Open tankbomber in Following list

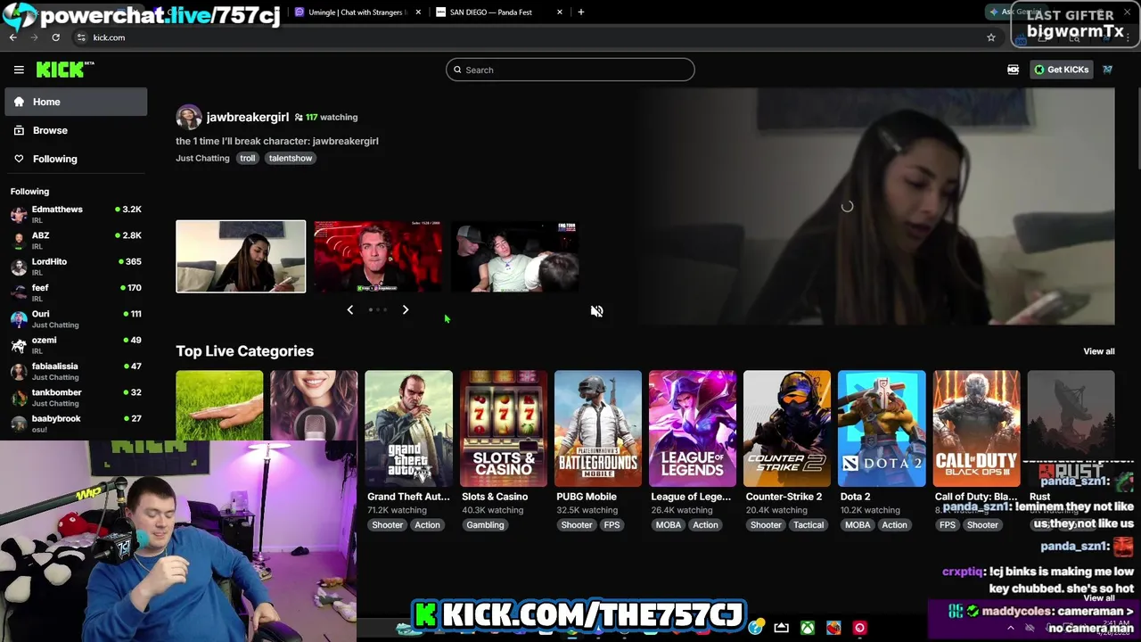[76, 397]
